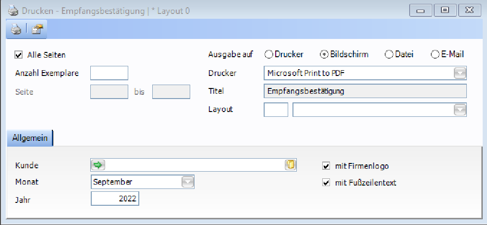Maximize the Drucken dialog window
Image resolution: width=487 pixels, height=225 pixels.
(x=445, y=10)
